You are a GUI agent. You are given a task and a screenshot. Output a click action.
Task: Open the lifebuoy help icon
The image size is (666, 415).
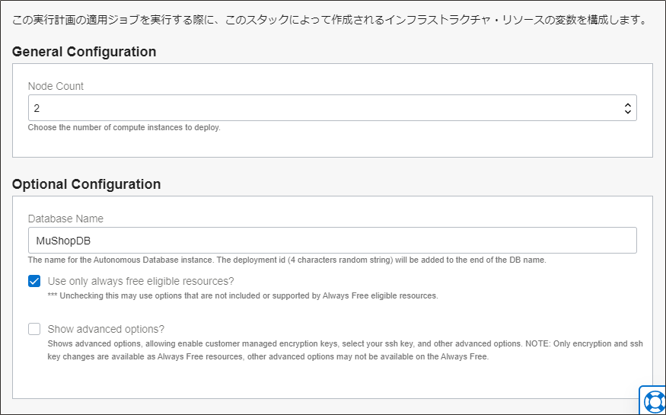[653, 401]
